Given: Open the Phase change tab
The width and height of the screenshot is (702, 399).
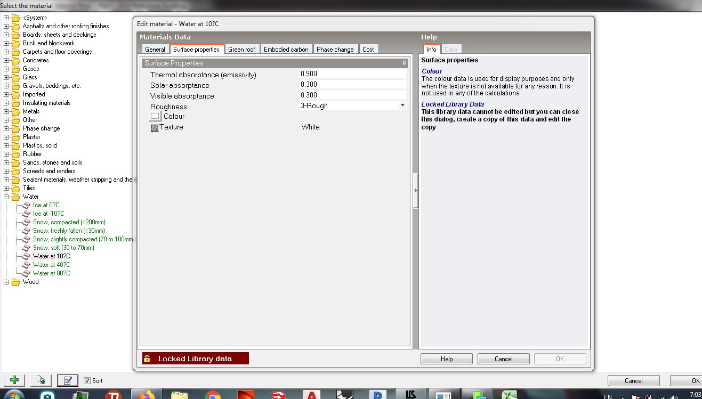Looking at the screenshot, I should click(335, 49).
